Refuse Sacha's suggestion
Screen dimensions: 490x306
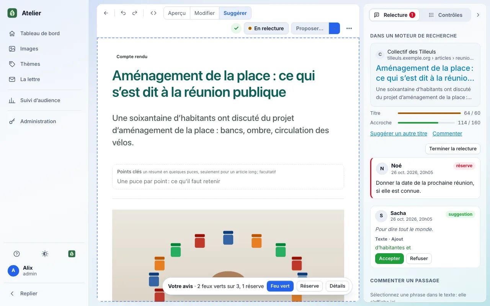pyautogui.click(x=419, y=259)
